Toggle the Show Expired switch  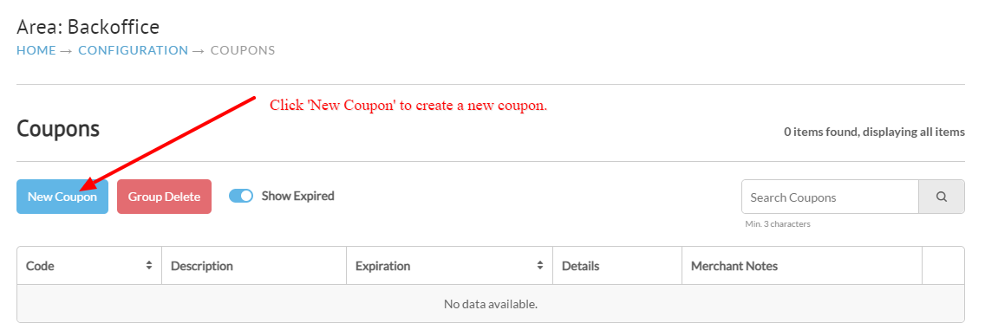241,196
